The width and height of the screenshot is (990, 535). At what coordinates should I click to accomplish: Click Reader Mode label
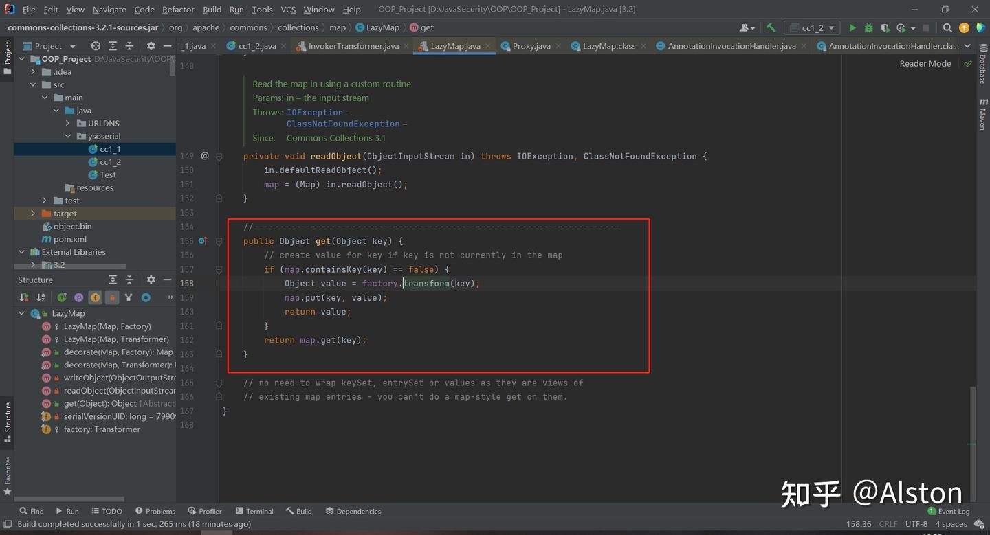click(925, 63)
